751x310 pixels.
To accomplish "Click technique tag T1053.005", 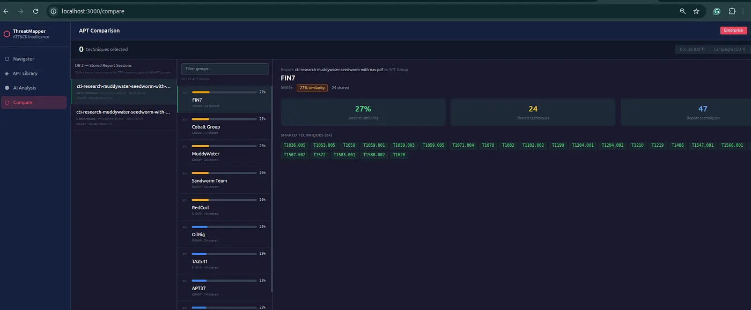I will [324, 145].
